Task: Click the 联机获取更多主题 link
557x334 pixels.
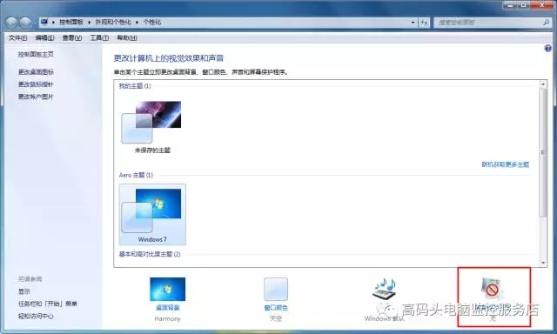Action: pyautogui.click(x=505, y=164)
